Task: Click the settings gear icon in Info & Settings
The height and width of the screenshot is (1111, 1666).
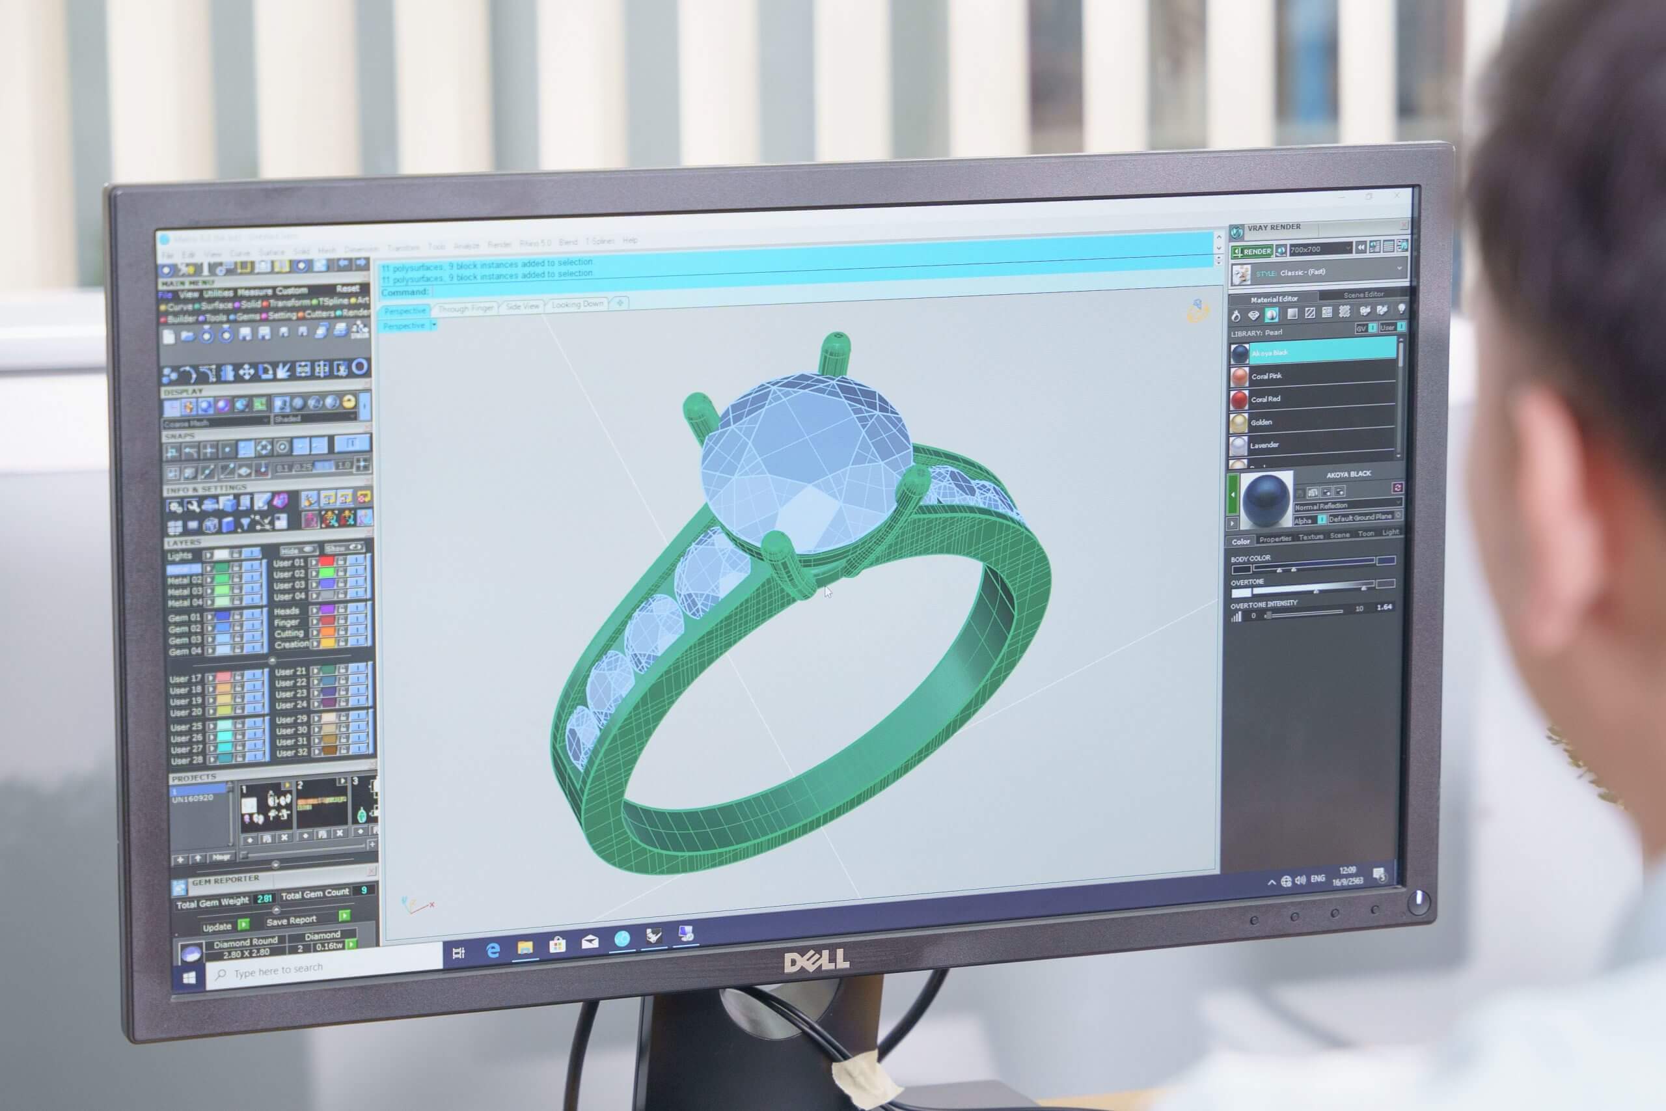Action: [174, 506]
